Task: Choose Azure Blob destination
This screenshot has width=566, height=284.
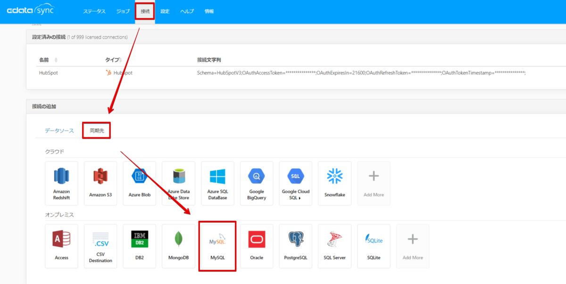Action: coord(140,183)
